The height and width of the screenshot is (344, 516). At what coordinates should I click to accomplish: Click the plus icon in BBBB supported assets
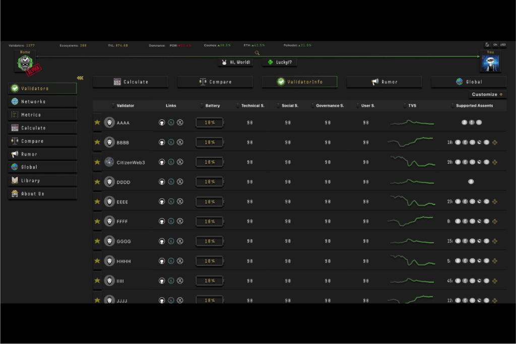point(495,143)
